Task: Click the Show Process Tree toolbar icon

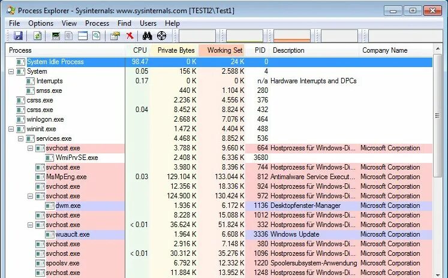Action: point(69,36)
